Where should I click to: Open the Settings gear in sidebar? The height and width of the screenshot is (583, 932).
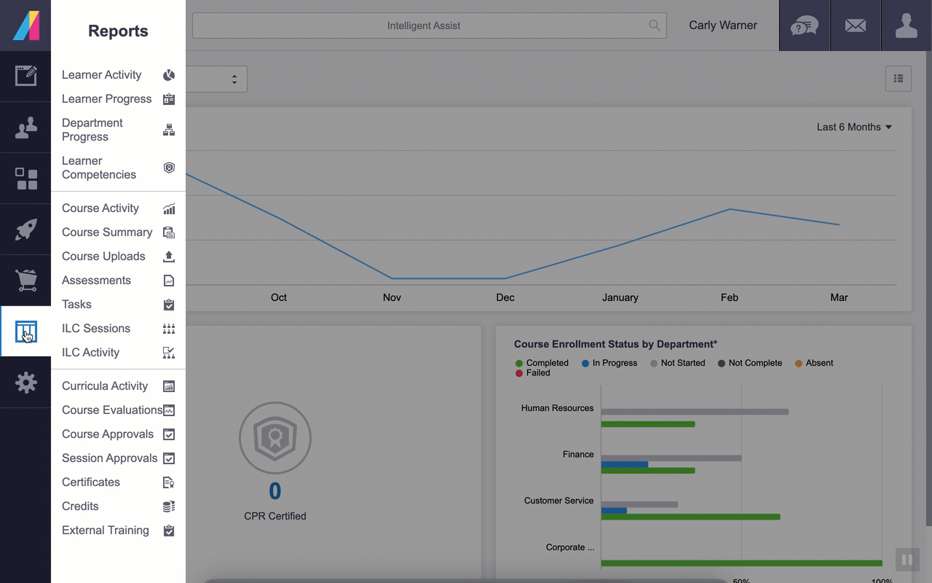(x=25, y=383)
